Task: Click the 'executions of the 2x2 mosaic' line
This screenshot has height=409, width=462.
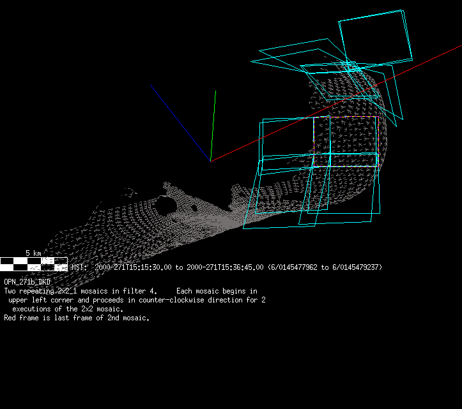Action: pos(68,309)
